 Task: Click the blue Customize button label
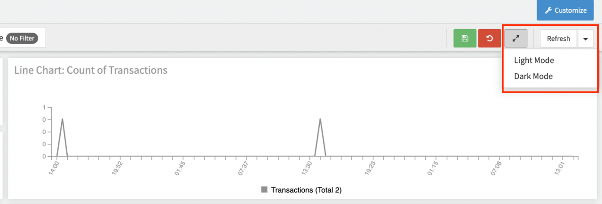pos(570,10)
